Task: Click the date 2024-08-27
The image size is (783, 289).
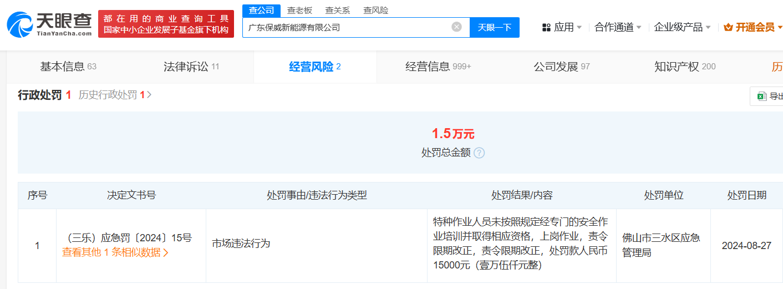Action: click(746, 245)
